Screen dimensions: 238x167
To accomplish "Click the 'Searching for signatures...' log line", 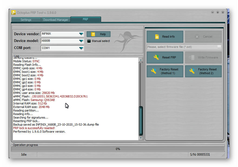I will pyautogui.click(x=31, y=118).
